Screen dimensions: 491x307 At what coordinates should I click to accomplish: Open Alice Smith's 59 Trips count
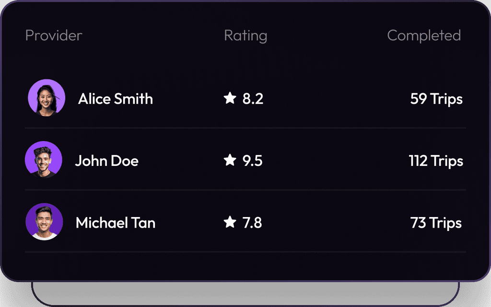tap(436, 99)
